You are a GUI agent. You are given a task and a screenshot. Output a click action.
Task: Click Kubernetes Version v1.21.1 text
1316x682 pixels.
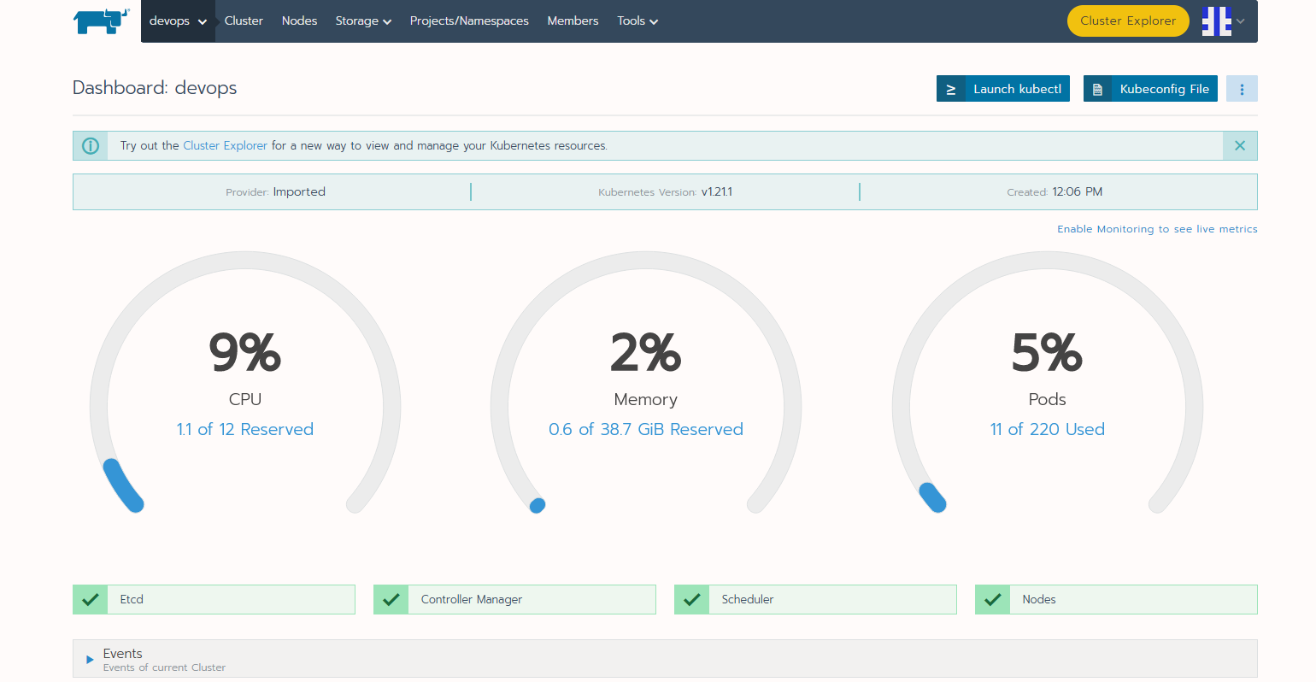click(x=665, y=191)
